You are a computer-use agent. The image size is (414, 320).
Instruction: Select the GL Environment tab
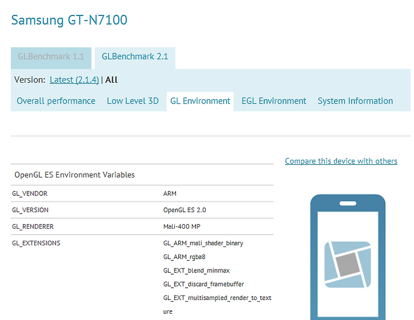[200, 101]
